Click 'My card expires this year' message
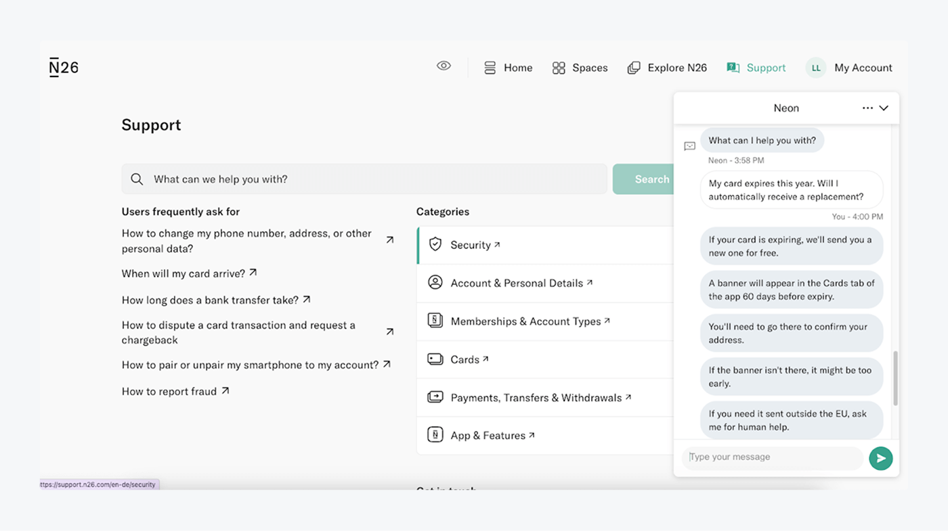The image size is (948, 531). [x=792, y=190]
